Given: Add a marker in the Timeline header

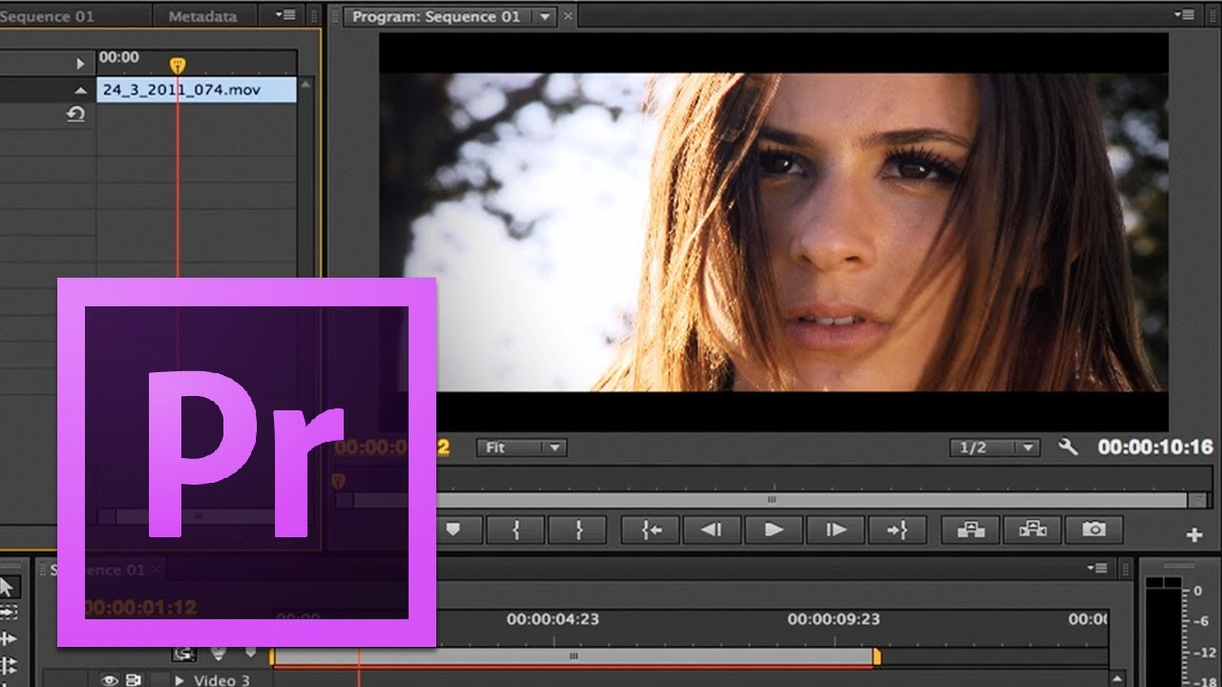Looking at the screenshot, I should (x=250, y=654).
